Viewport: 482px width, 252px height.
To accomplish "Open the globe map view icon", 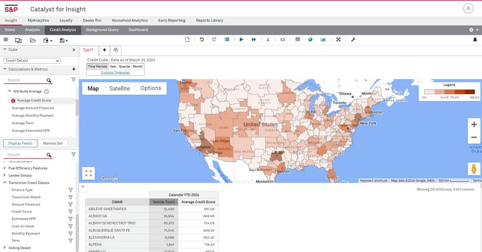I will [x=310, y=40].
